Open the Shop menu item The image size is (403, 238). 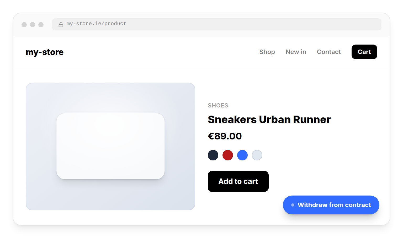pyautogui.click(x=267, y=52)
